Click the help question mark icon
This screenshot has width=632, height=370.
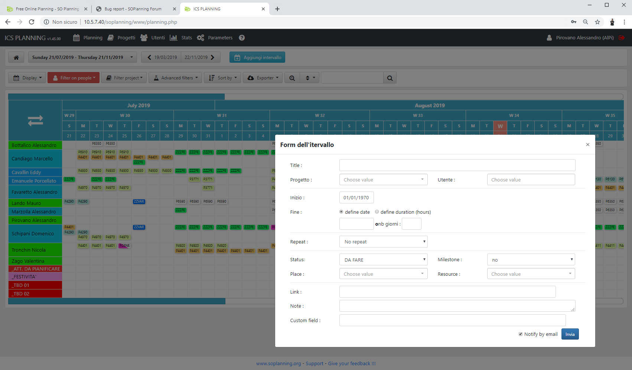(242, 38)
